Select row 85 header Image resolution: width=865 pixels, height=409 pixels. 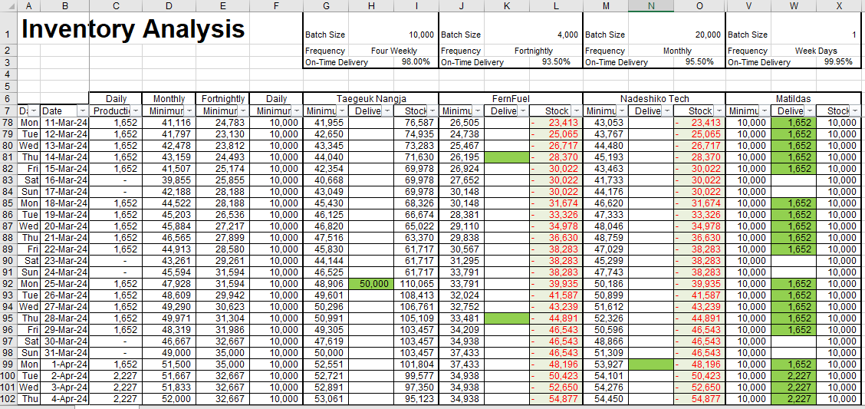[8, 203]
